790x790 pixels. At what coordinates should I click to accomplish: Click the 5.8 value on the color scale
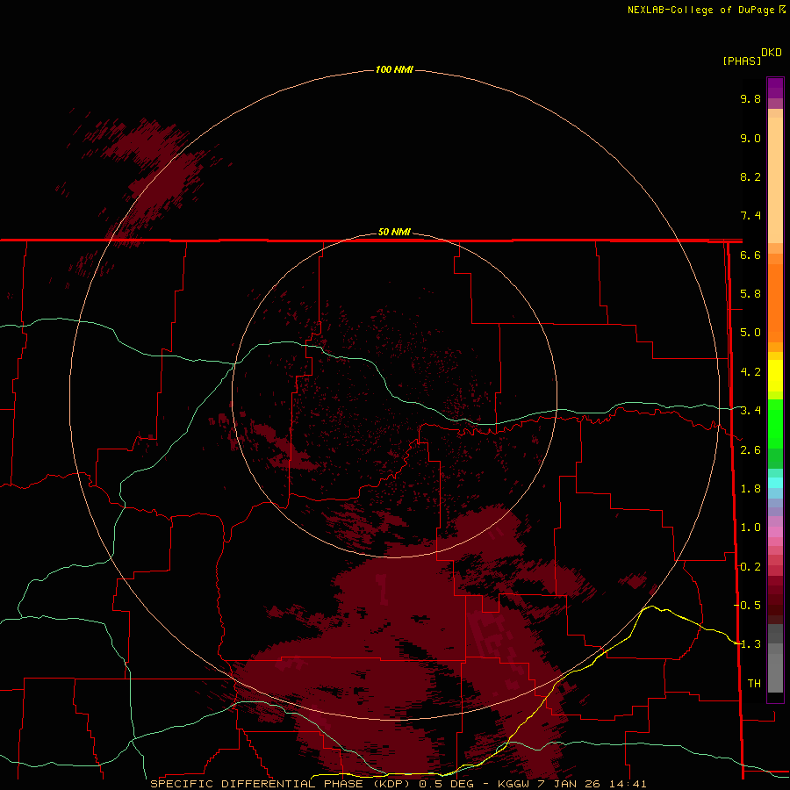[750, 294]
